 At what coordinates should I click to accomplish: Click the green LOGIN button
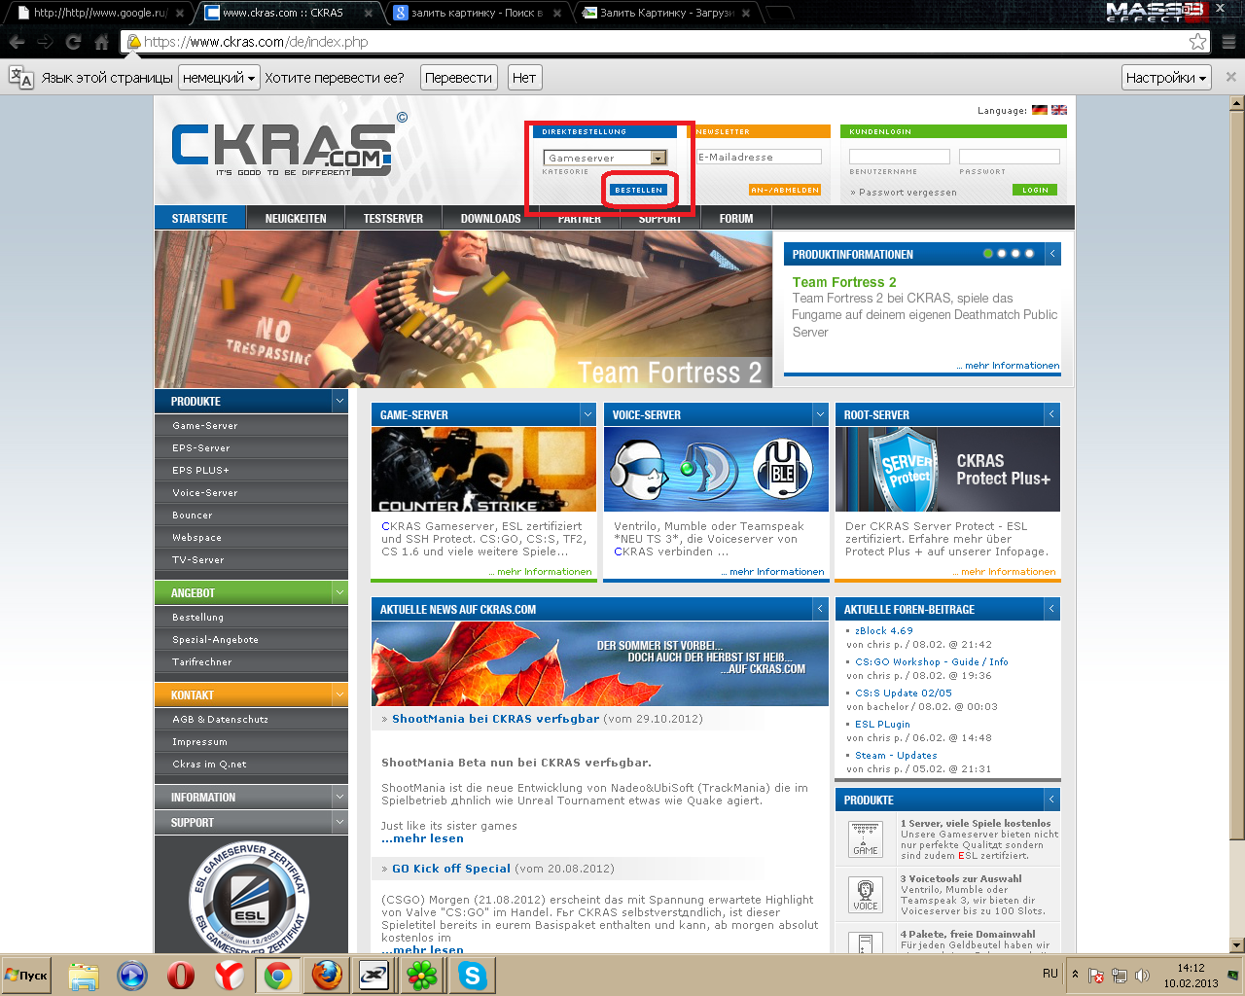[x=1035, y=190]
